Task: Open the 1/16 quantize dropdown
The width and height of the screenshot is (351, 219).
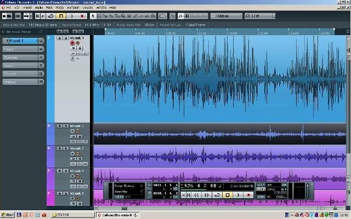Action: click(260, 16)
